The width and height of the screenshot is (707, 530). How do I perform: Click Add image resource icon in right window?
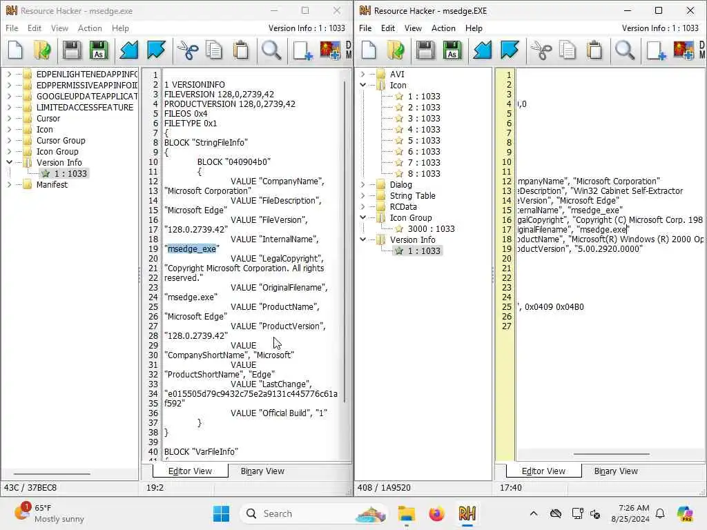click(x=684, y=50)
